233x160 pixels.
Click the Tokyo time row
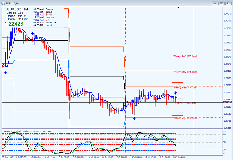click(43, 12)
